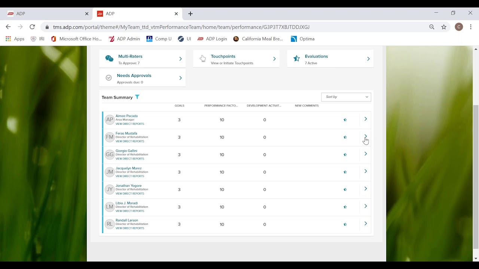
Task: Expand Jacquelyn Marez's row with the chevron
Action: pyautogui.click(x=366, y=171)
